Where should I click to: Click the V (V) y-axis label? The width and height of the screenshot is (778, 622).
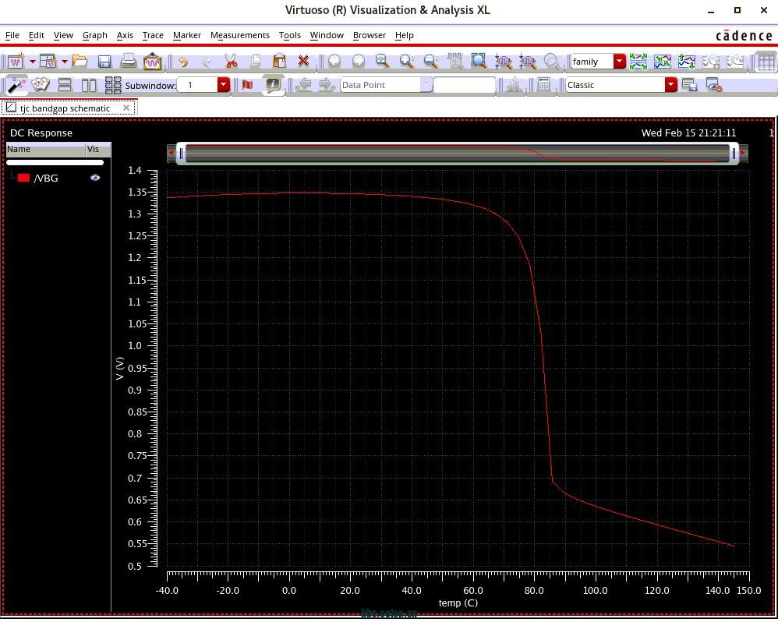point(119,369)
